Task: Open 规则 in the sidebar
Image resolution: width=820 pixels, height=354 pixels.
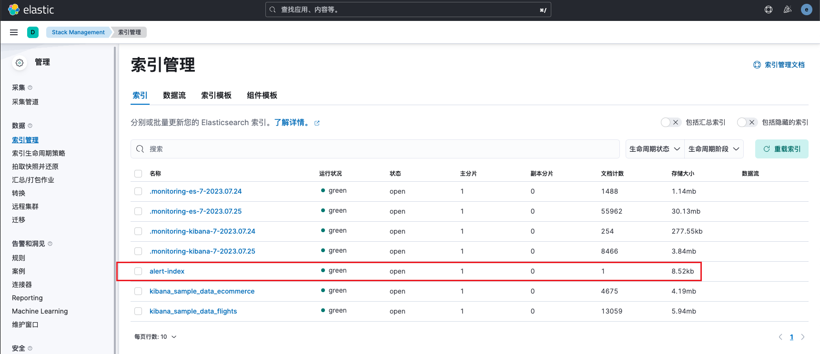Action: (x=19, y=258)
